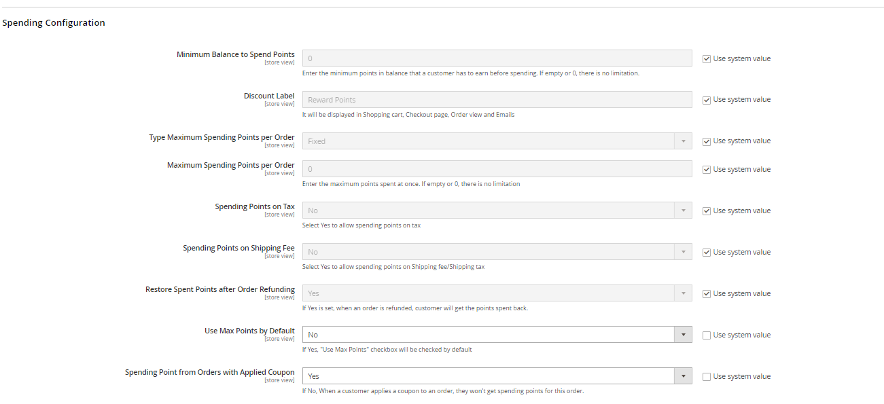Uncheck Use system value for Minimum Balance
Screen dimensions: 884x404
(x=707, y=59)
